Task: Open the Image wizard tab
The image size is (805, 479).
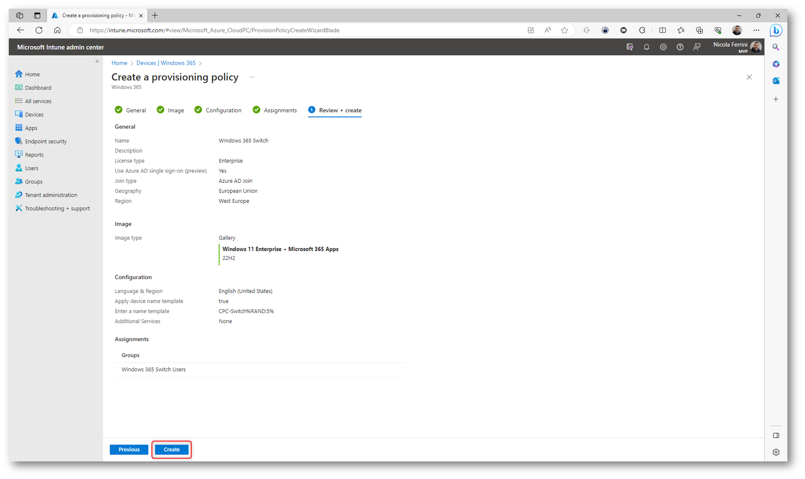Action: pos(170,110)
